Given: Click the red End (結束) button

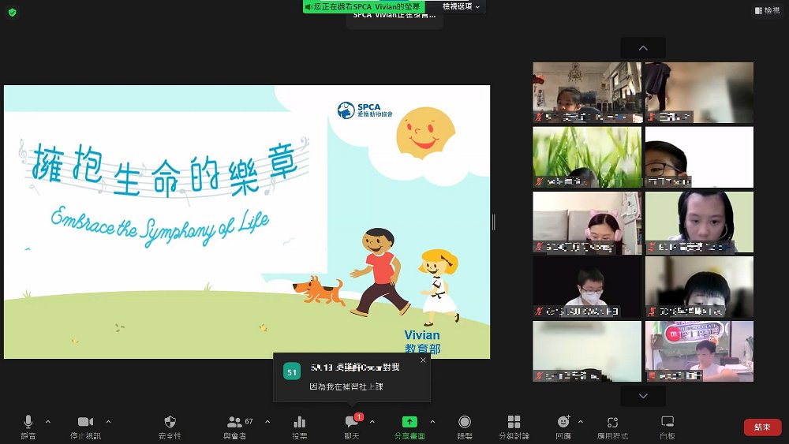Looking at the screenshot, I should 762,427.
